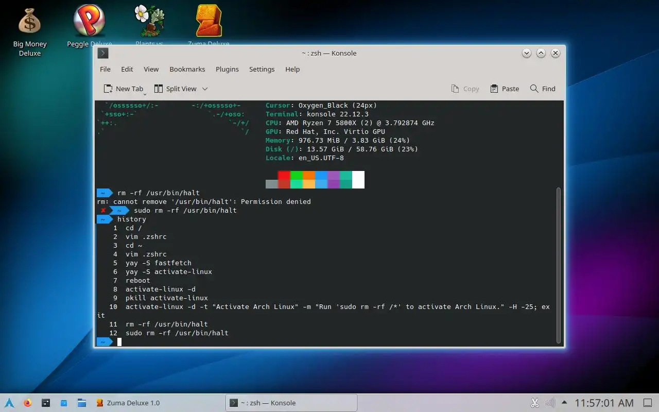Open the File menu in Konsole
The height and width of the screenshot is (412, 659).
[105, 69]
